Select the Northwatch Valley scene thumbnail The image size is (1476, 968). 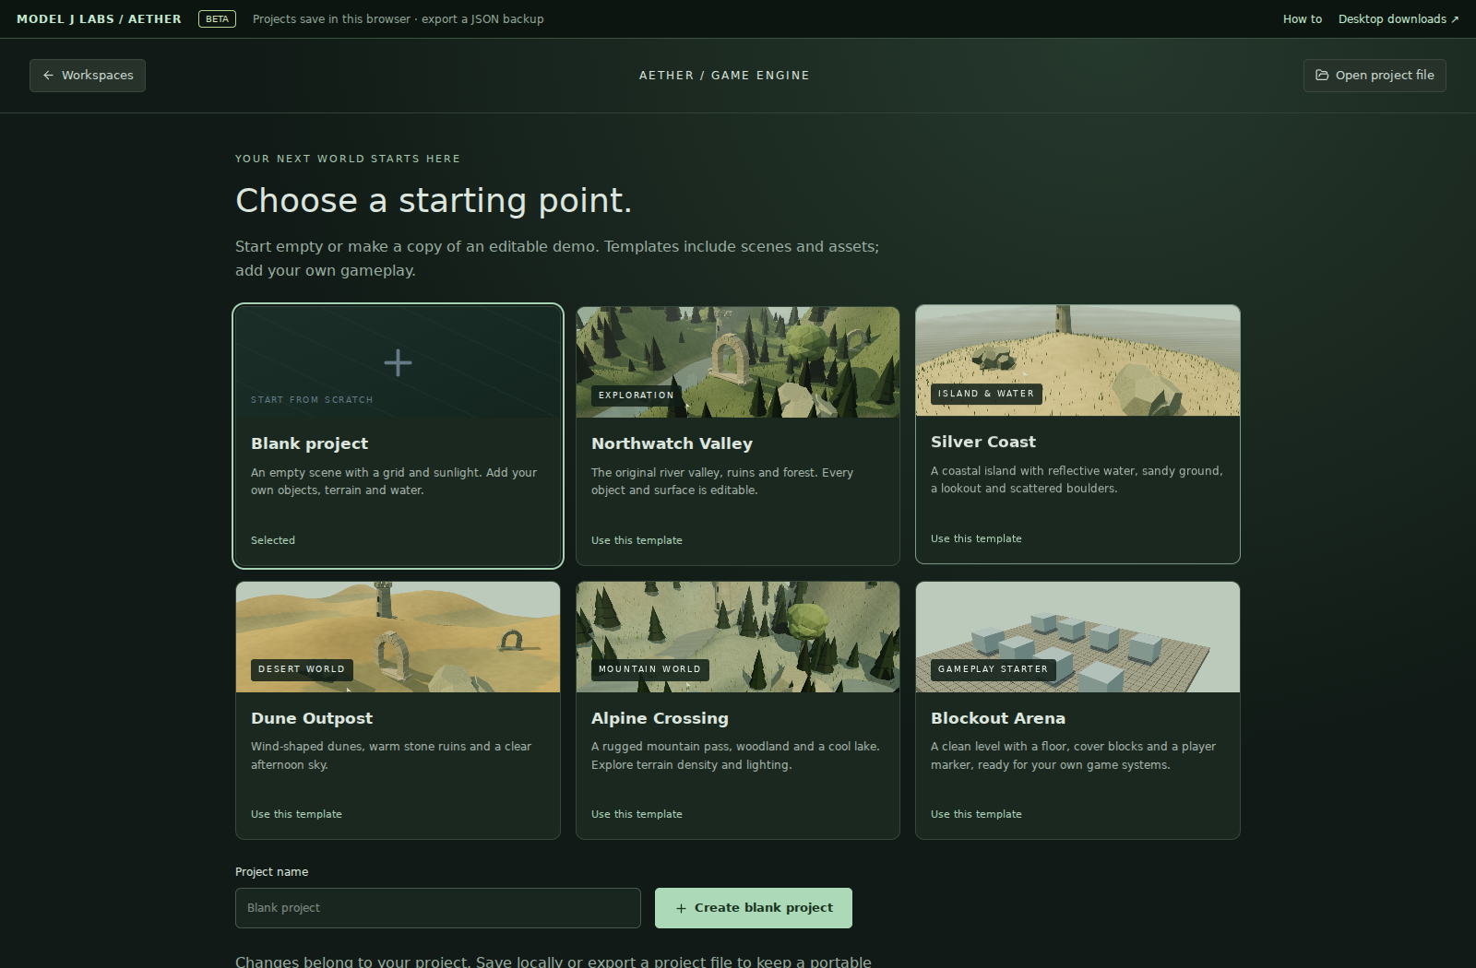tap(738, 362)
